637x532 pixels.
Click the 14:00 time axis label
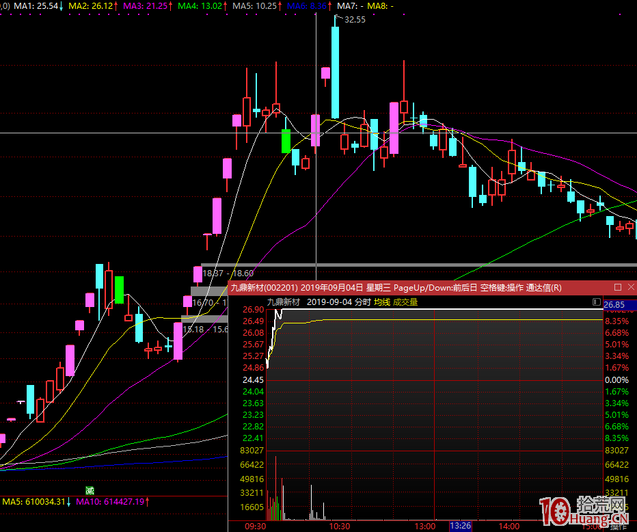(x=509, y=527)
